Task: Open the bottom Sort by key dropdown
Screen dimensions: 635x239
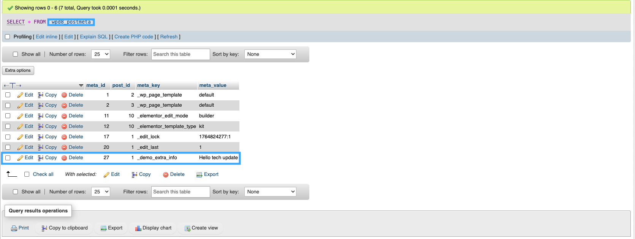Action: 270,192
